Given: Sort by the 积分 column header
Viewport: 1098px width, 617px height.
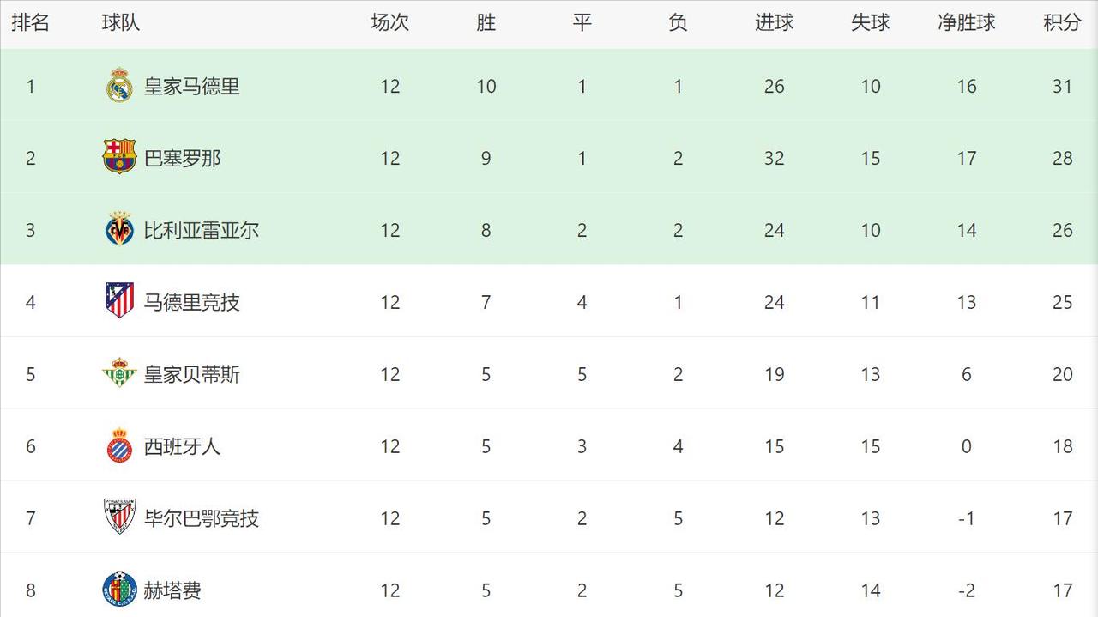Looking at the screenshot, I should tap(1062, 23).
